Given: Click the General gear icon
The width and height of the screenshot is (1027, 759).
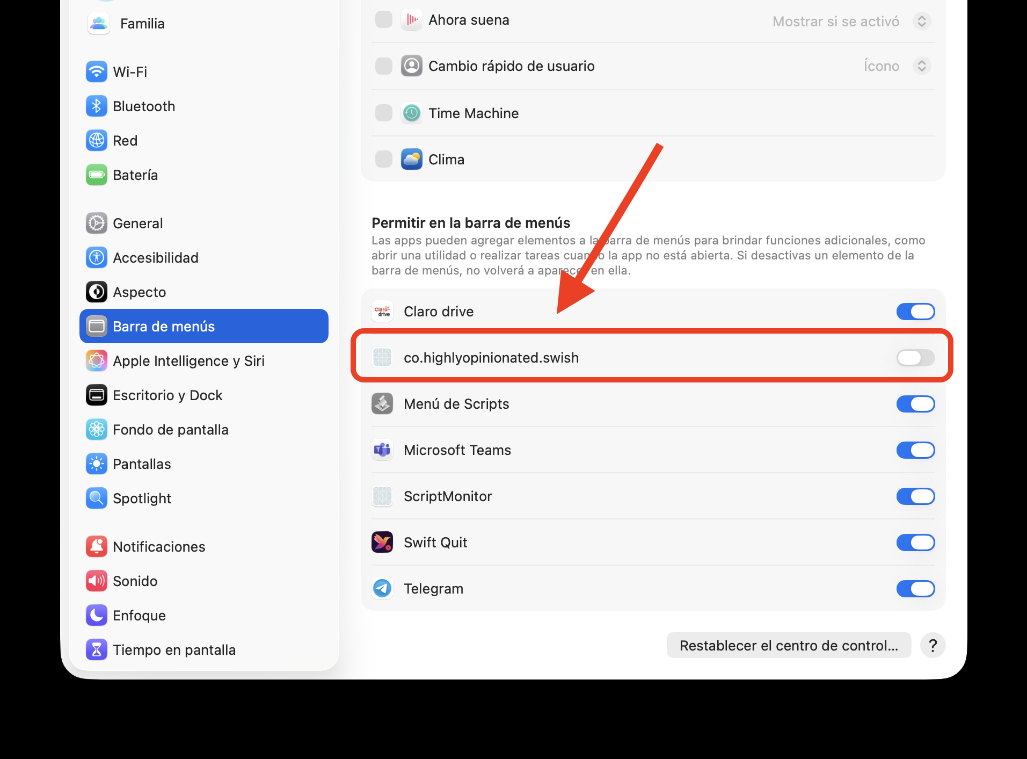Looking at the screenshot, I should (x=97, y=223).
